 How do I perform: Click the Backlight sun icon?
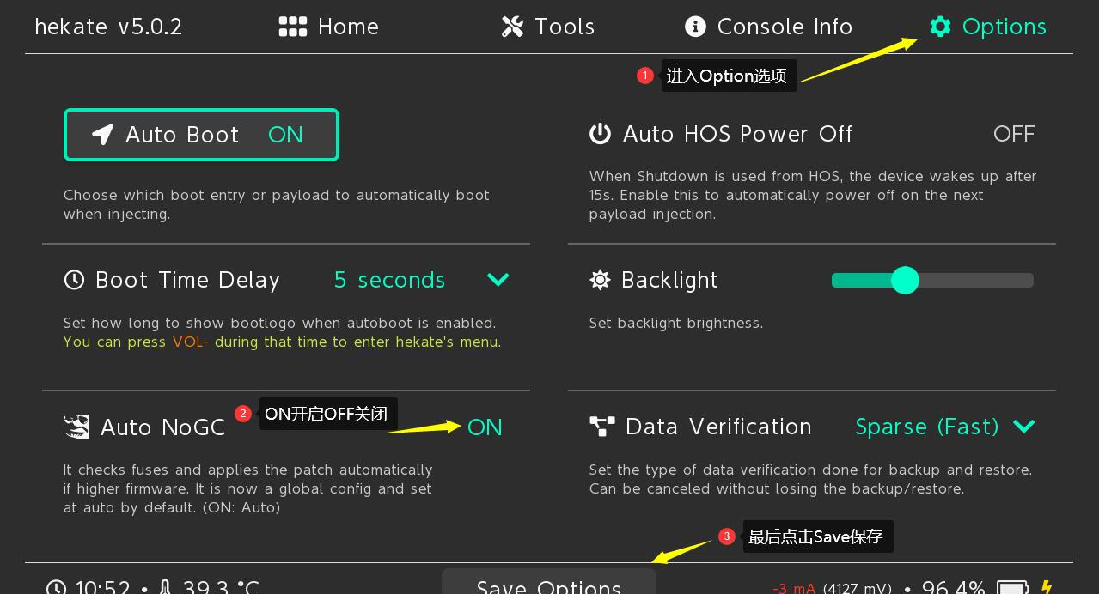(600, 280)
